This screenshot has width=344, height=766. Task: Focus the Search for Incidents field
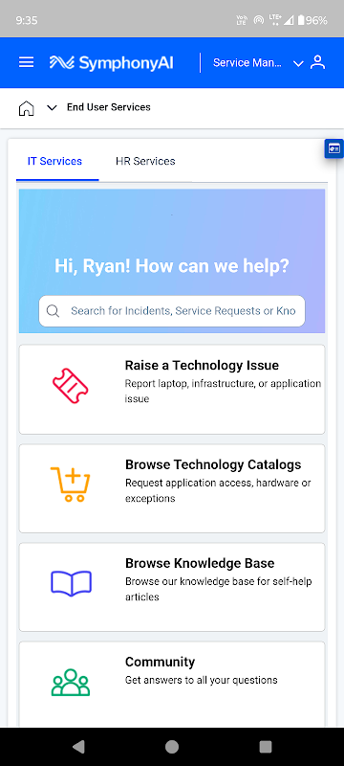tap(172, 311)
